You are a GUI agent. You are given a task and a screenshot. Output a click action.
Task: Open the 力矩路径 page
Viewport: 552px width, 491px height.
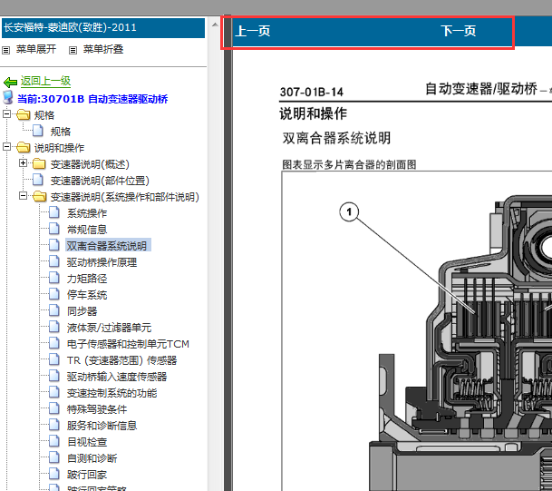click(x=87, y=279)
